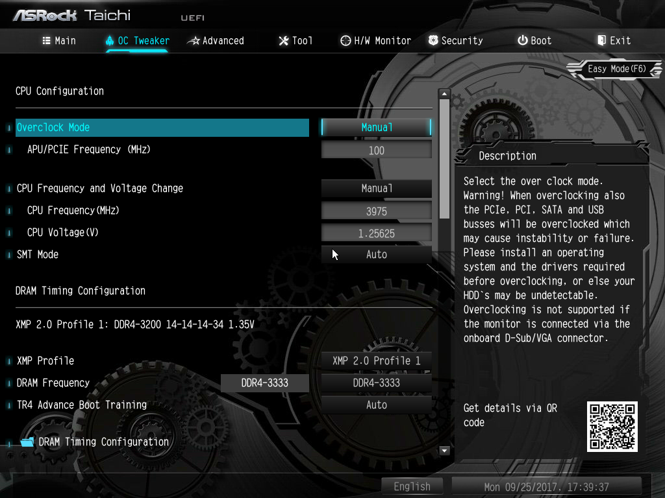
Task: Click the CPU Configuration heading
Action: [59, 91]
